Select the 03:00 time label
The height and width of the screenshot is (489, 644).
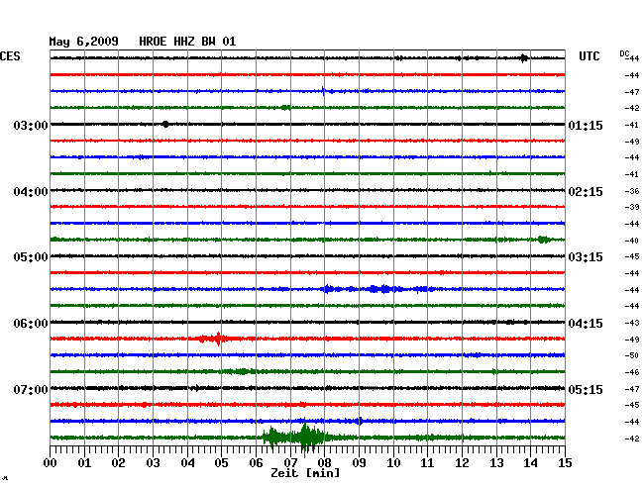pos(31,125)
